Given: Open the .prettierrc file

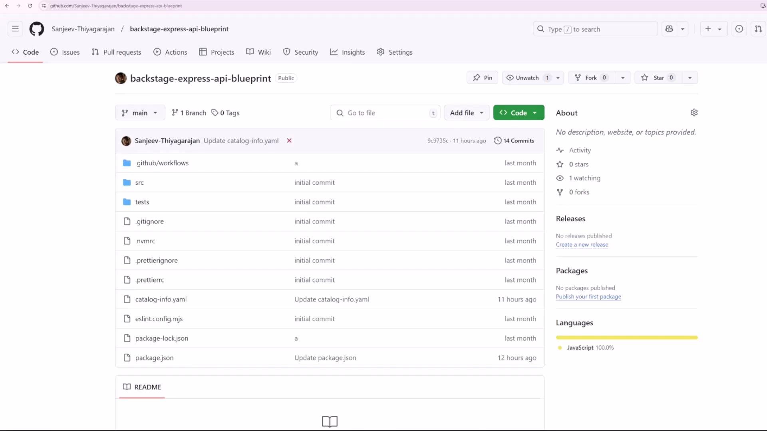Looking at the screenshot, I should (x=149, y=280).
